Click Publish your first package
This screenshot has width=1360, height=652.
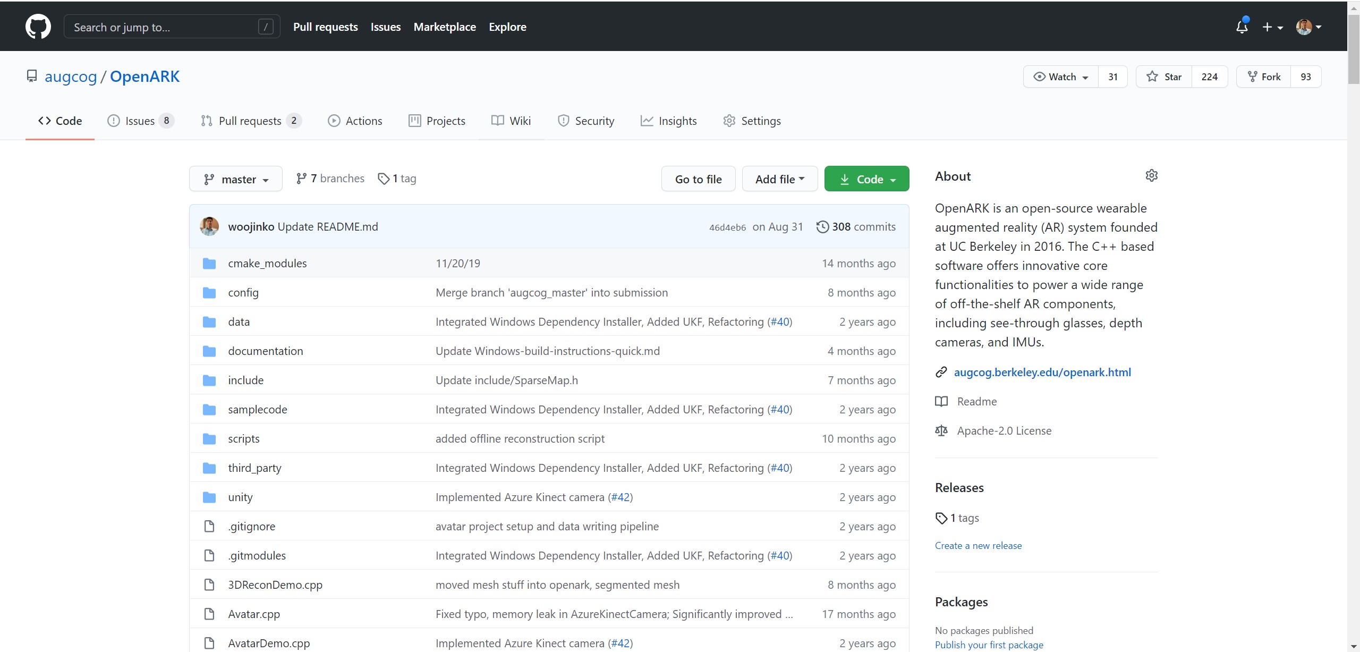tap(989, 645)
